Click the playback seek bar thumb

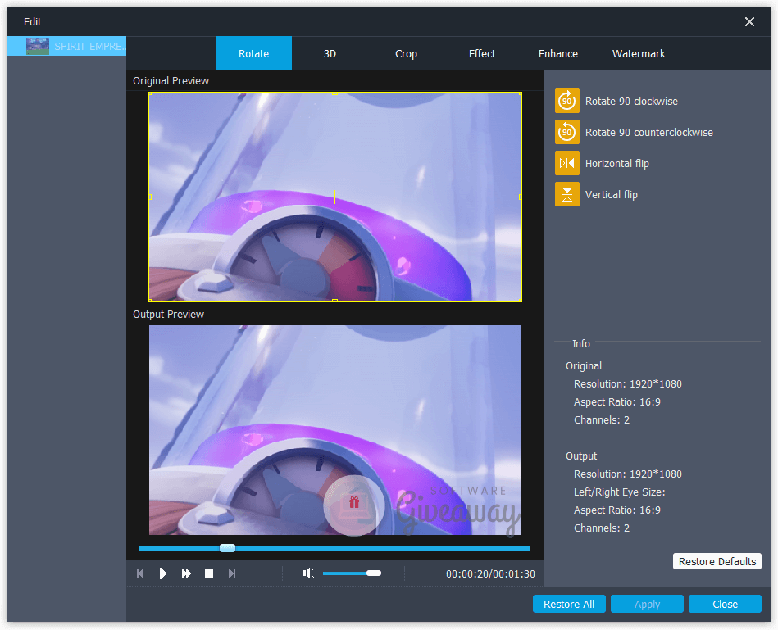(227, 548)
